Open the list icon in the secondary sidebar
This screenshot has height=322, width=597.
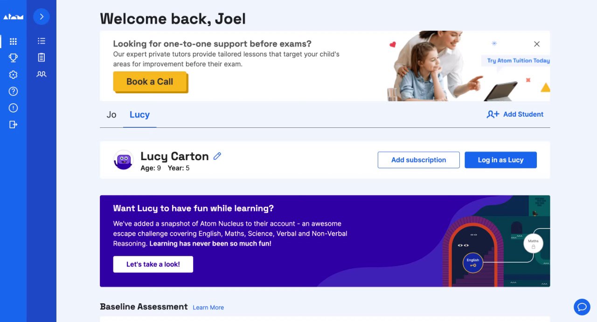tap(42, 41)
